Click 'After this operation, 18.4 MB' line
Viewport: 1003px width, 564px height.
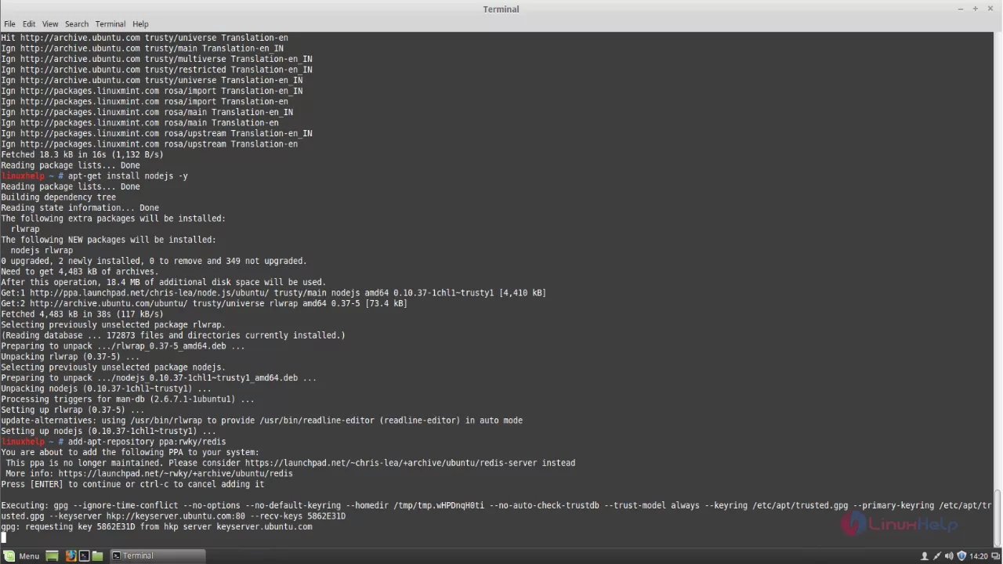pos(163,282)
